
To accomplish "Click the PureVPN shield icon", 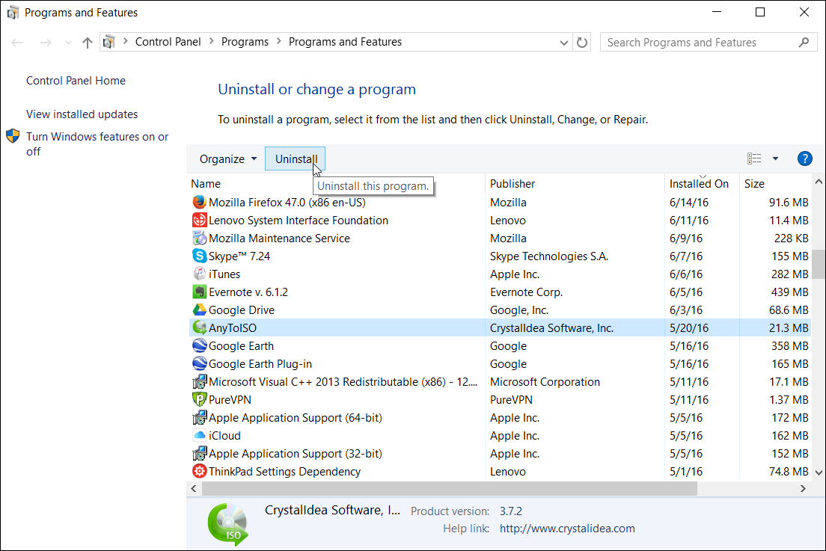I will (x=199, y=399).
